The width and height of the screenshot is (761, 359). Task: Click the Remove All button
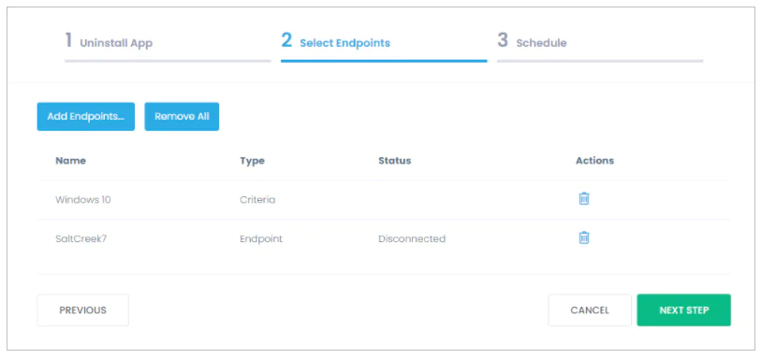click(x=182, y=117)
